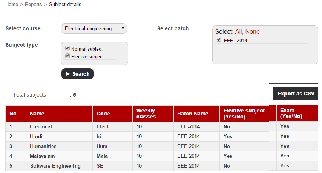This screenshot has height=173, width=322.
Task: Open Reports breadcrumb link
Action: (x=33, y=4)
